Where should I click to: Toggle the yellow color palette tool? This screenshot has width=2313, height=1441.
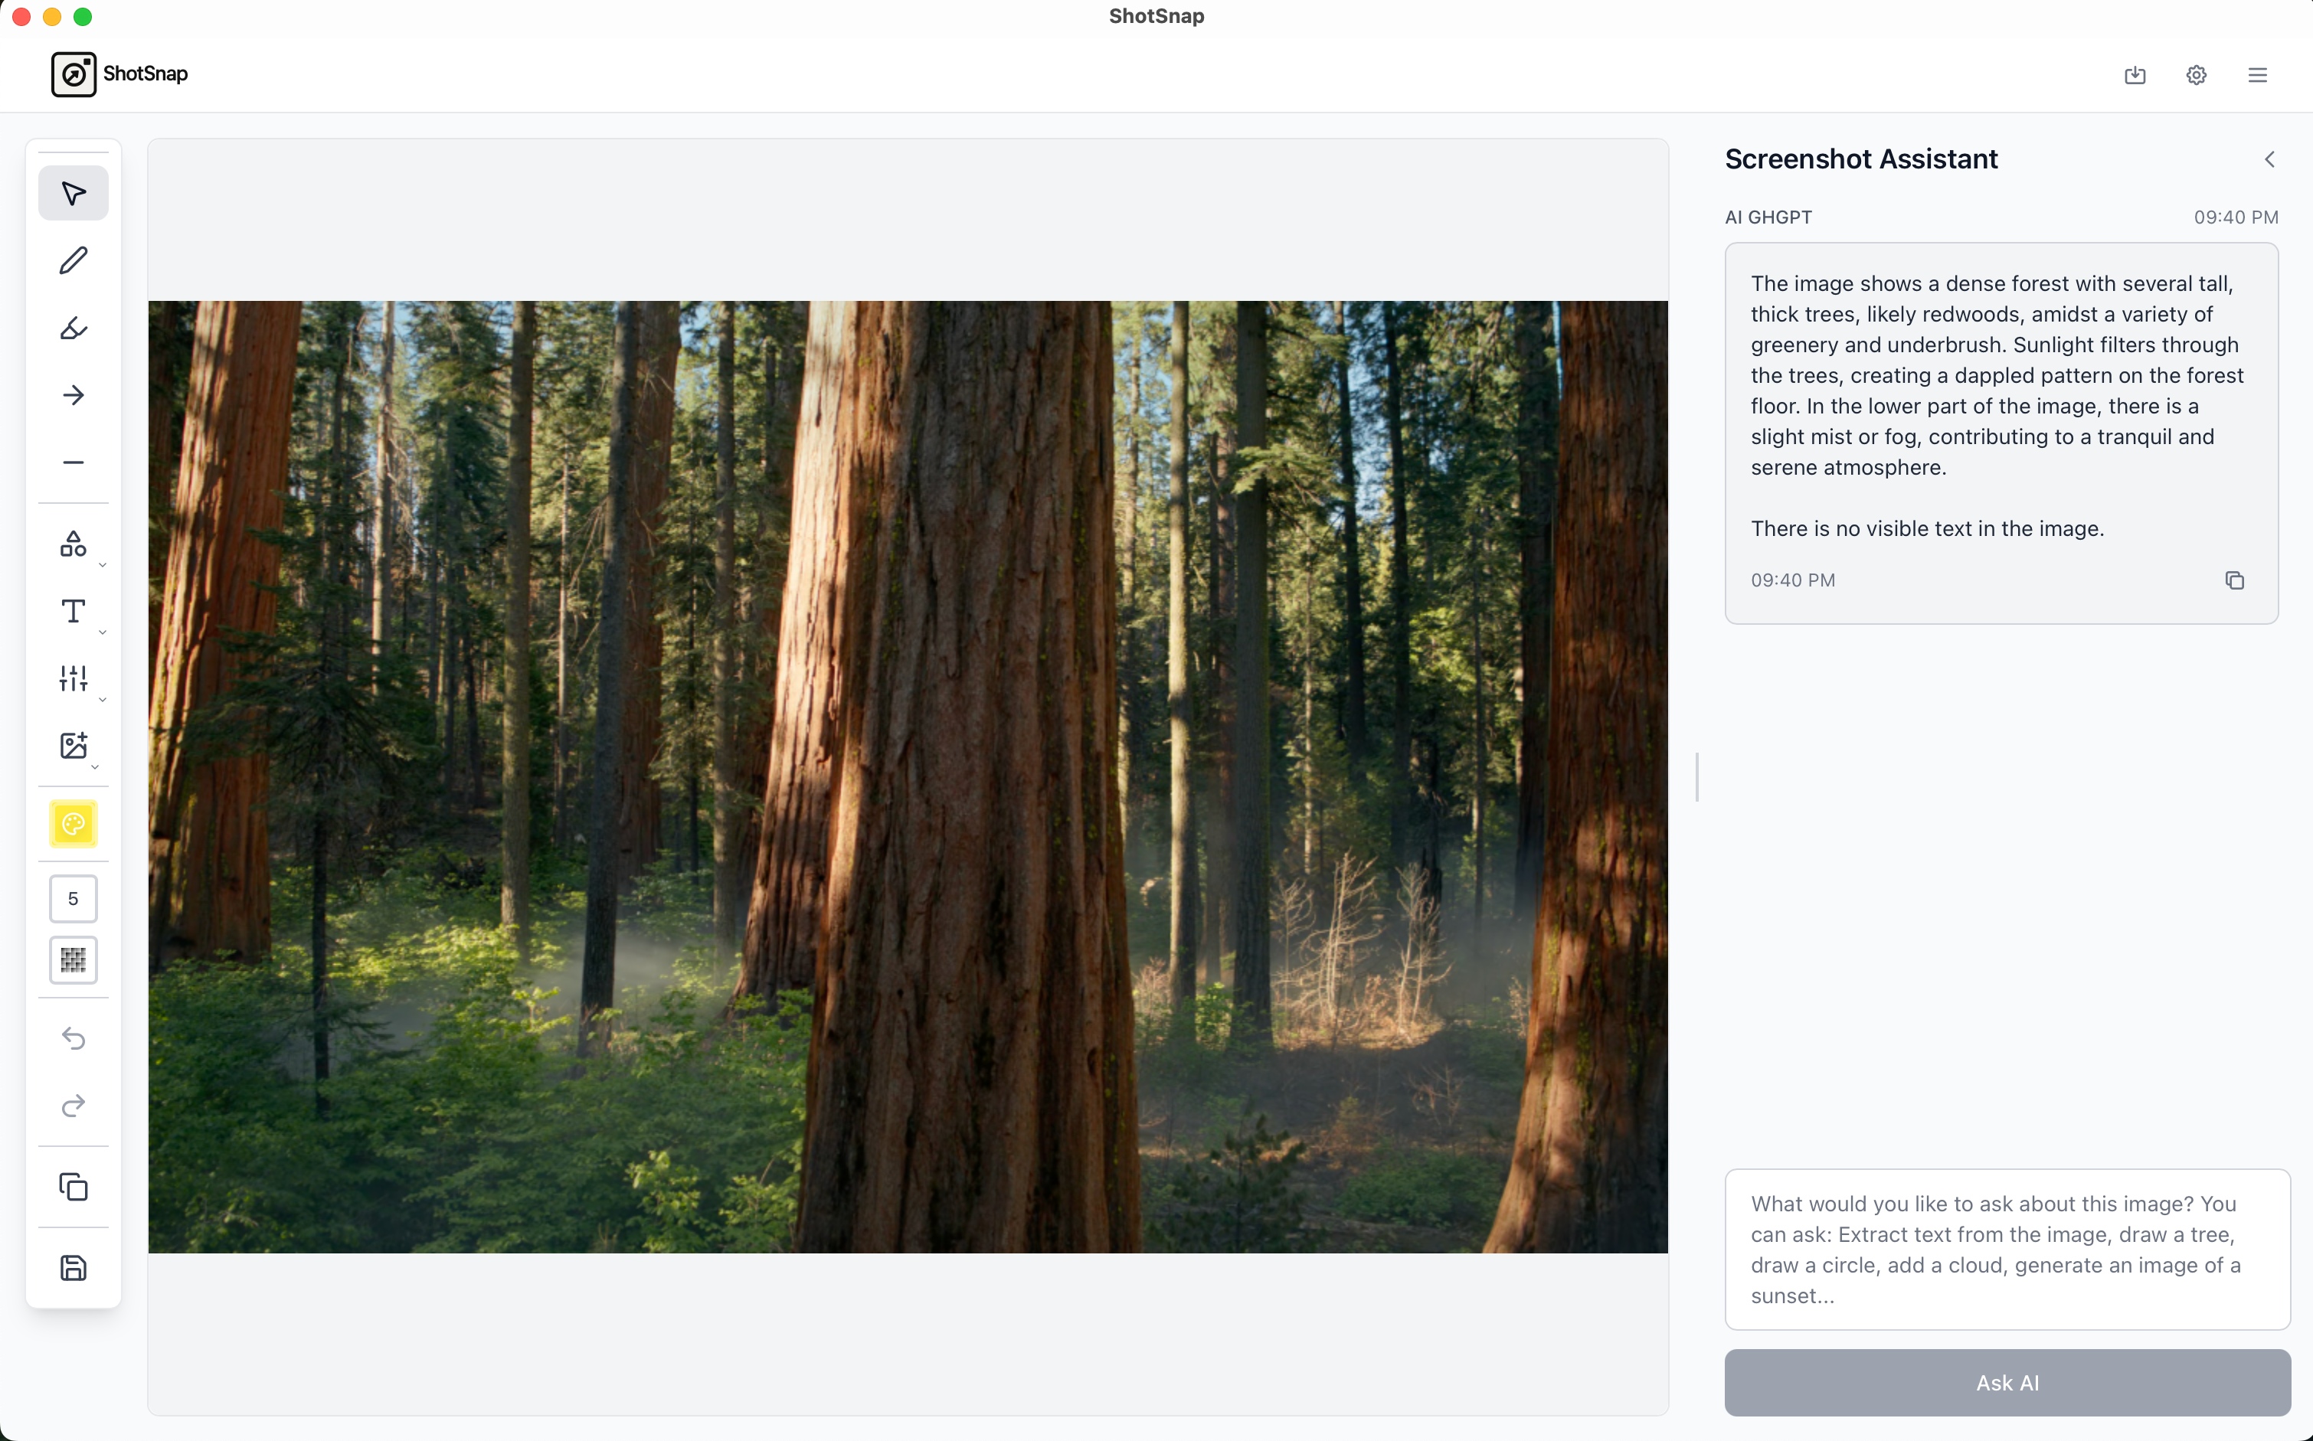coord(73,825)
